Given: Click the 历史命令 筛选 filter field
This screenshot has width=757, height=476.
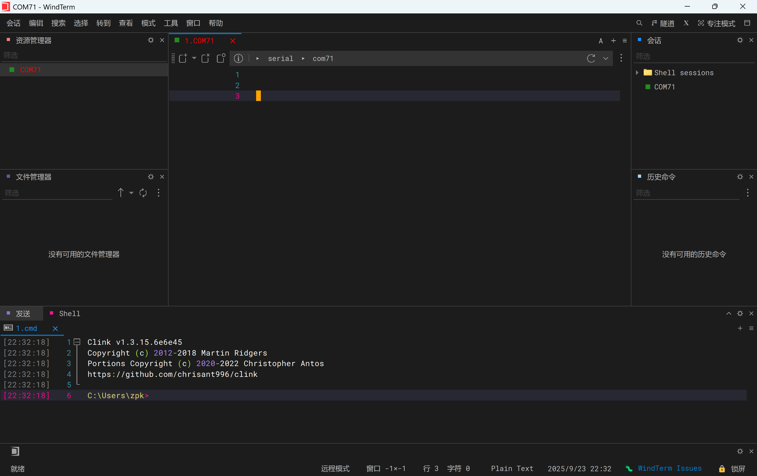Looking at the screenshot, I should pyautogui.click(x=685, y=193).
